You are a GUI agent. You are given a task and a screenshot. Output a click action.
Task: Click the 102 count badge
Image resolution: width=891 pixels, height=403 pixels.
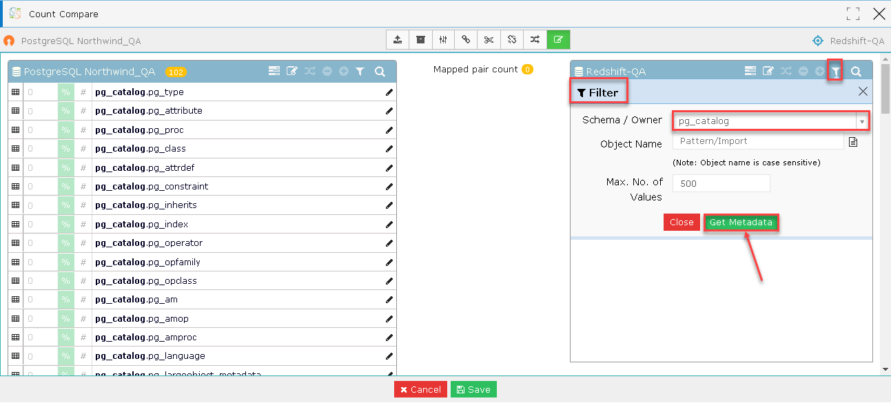pyautogui.click(x=176, y=72)
